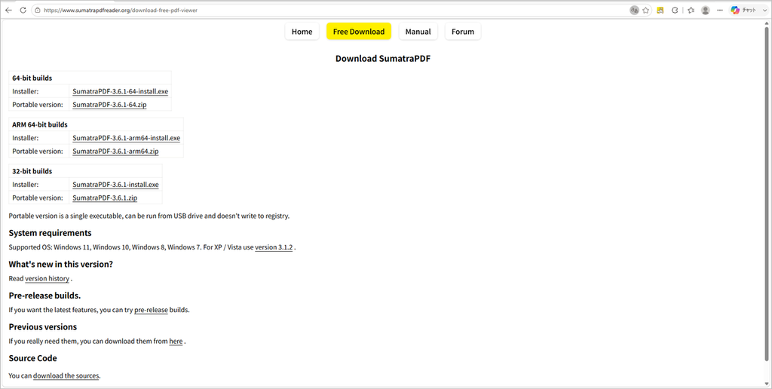772x389 pixels.
Task: Open the favorites list icon
Action: click(691, 10)
